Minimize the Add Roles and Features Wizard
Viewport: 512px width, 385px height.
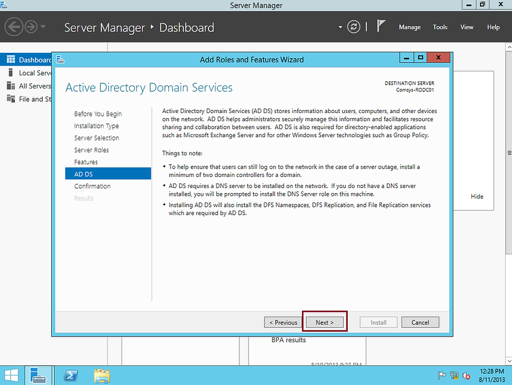pyautogui.click(x=406, y=58)
